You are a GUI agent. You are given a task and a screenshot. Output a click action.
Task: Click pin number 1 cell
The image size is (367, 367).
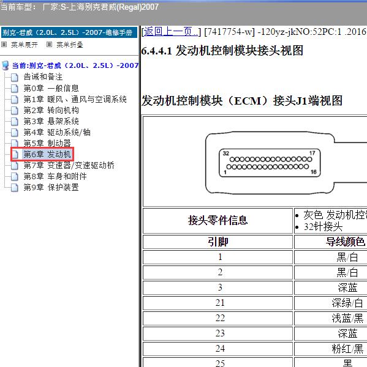(218, 258)
